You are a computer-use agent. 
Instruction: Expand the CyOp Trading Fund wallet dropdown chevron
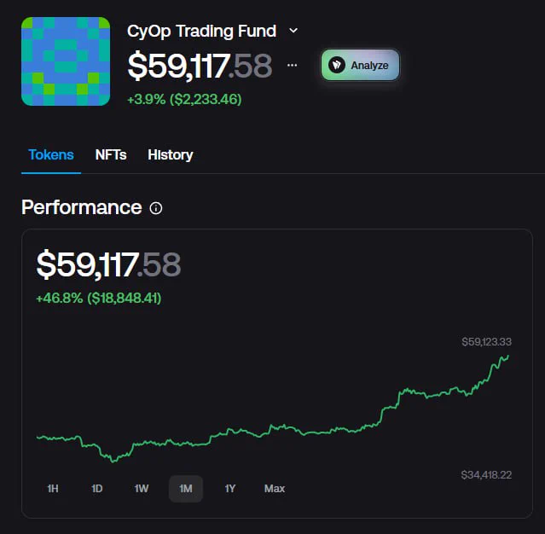pos(293,31)
